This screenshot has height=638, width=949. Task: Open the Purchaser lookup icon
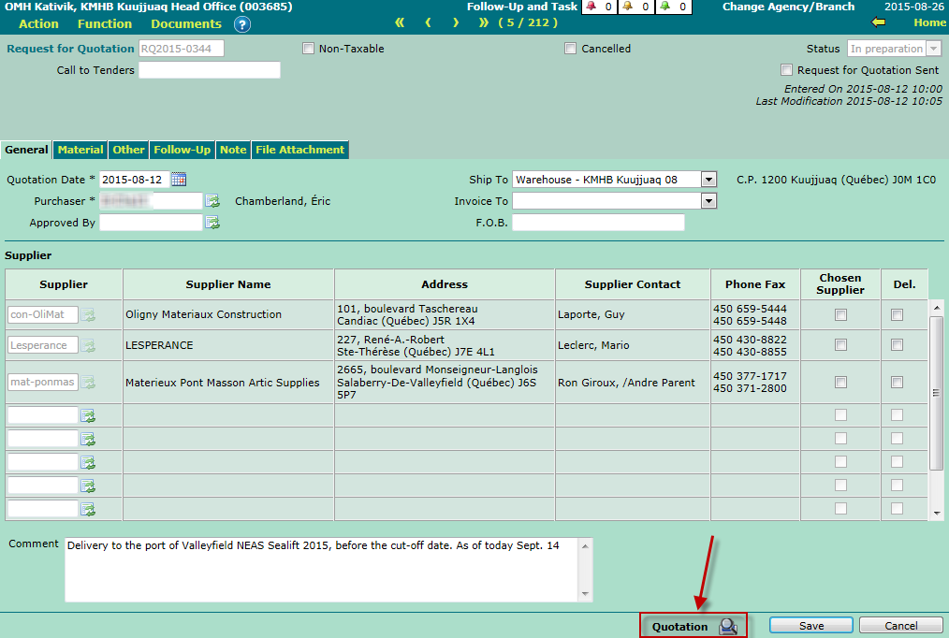212,201
